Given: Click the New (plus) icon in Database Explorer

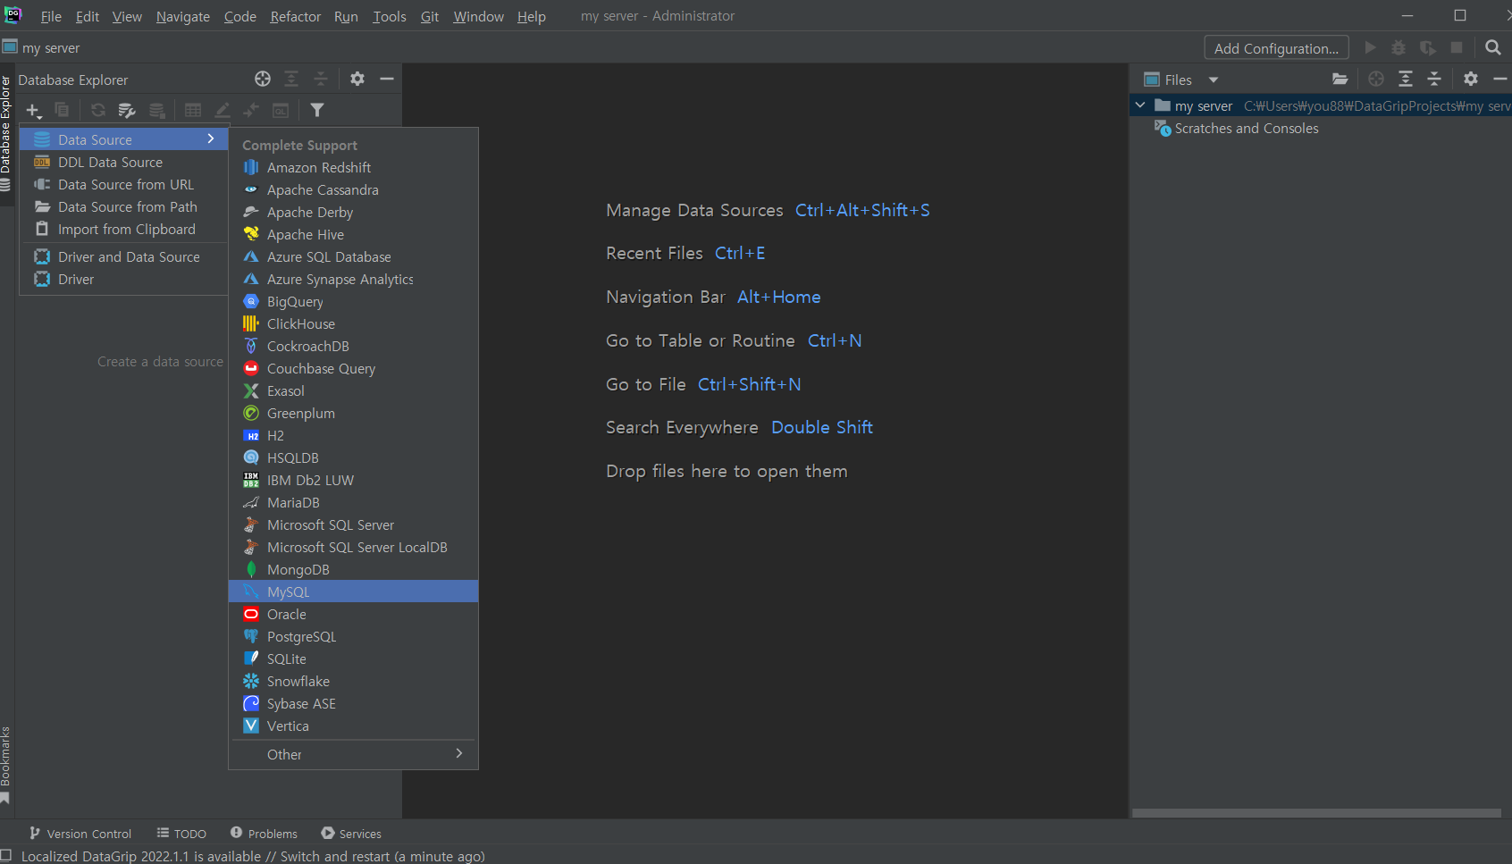Looking at the screenshot, I should 33,110.
